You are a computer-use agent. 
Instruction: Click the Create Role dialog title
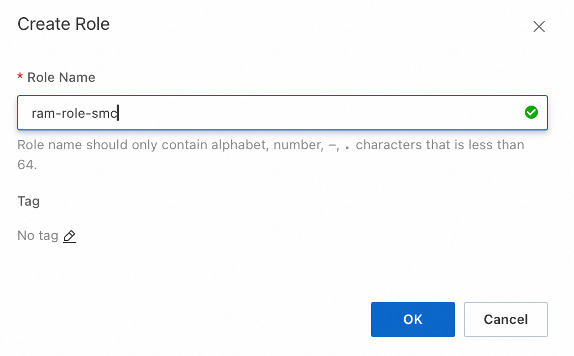coord(64,24)
